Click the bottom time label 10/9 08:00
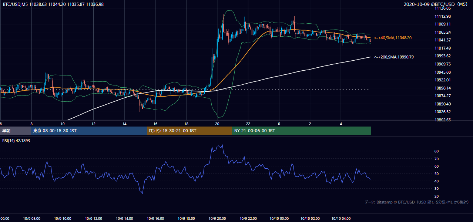The image size is (473, 222). click(31, 219)
